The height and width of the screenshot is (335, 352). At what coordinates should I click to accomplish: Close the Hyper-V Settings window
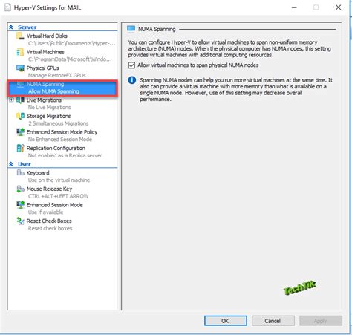pyautogui.click(x=338, y=7)
